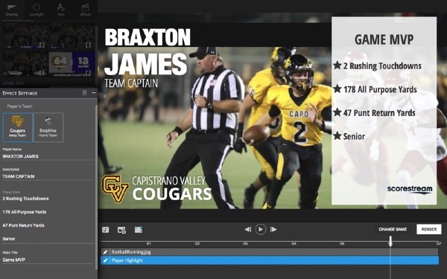Viewport: 447px width, 279px height.
Task: Open the Spotlight tab
Action: [37, 10]
